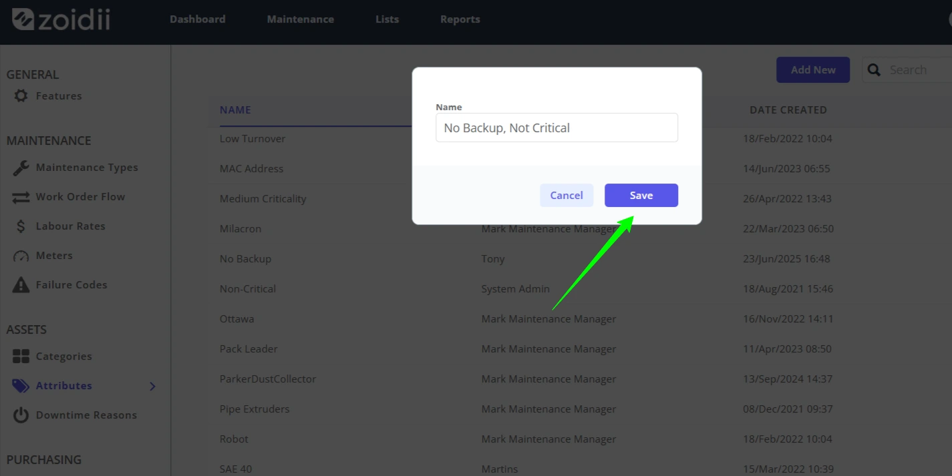
Task: Open the Dashboard menu
Action: [x=198, y=19]
